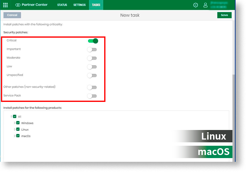Uncheck the Windows checkbox
Viewport: 252px width, 176px height.
pos(18,123)
